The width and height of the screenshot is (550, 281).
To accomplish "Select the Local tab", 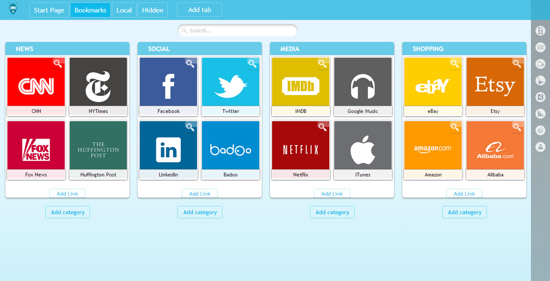I will pyautogui.click(x=124, y=10).
